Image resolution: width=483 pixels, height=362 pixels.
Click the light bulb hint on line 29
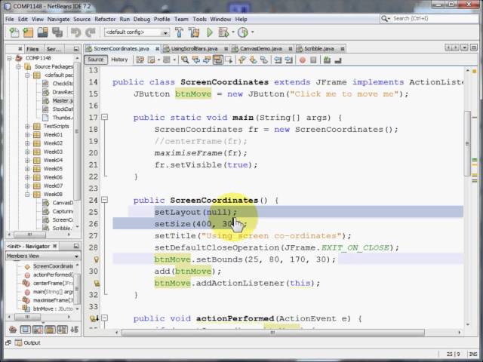click(x=97, y=259)
